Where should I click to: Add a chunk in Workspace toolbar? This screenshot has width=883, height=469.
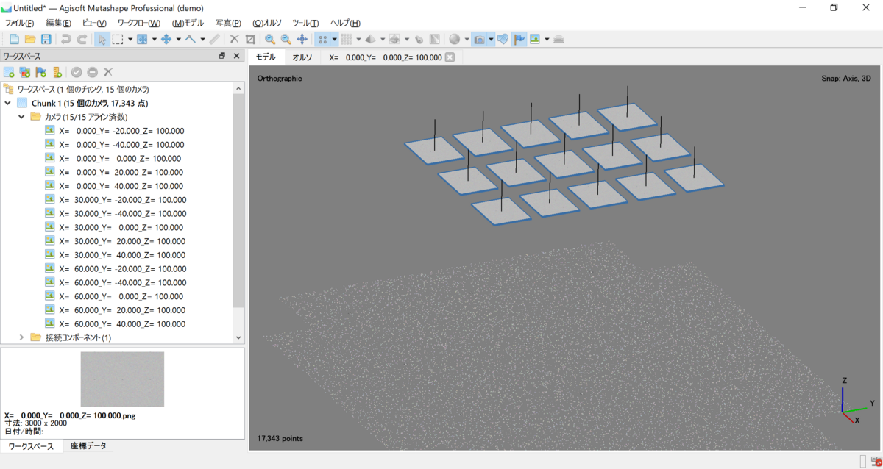pyautogui.click(x=10, y=72)
